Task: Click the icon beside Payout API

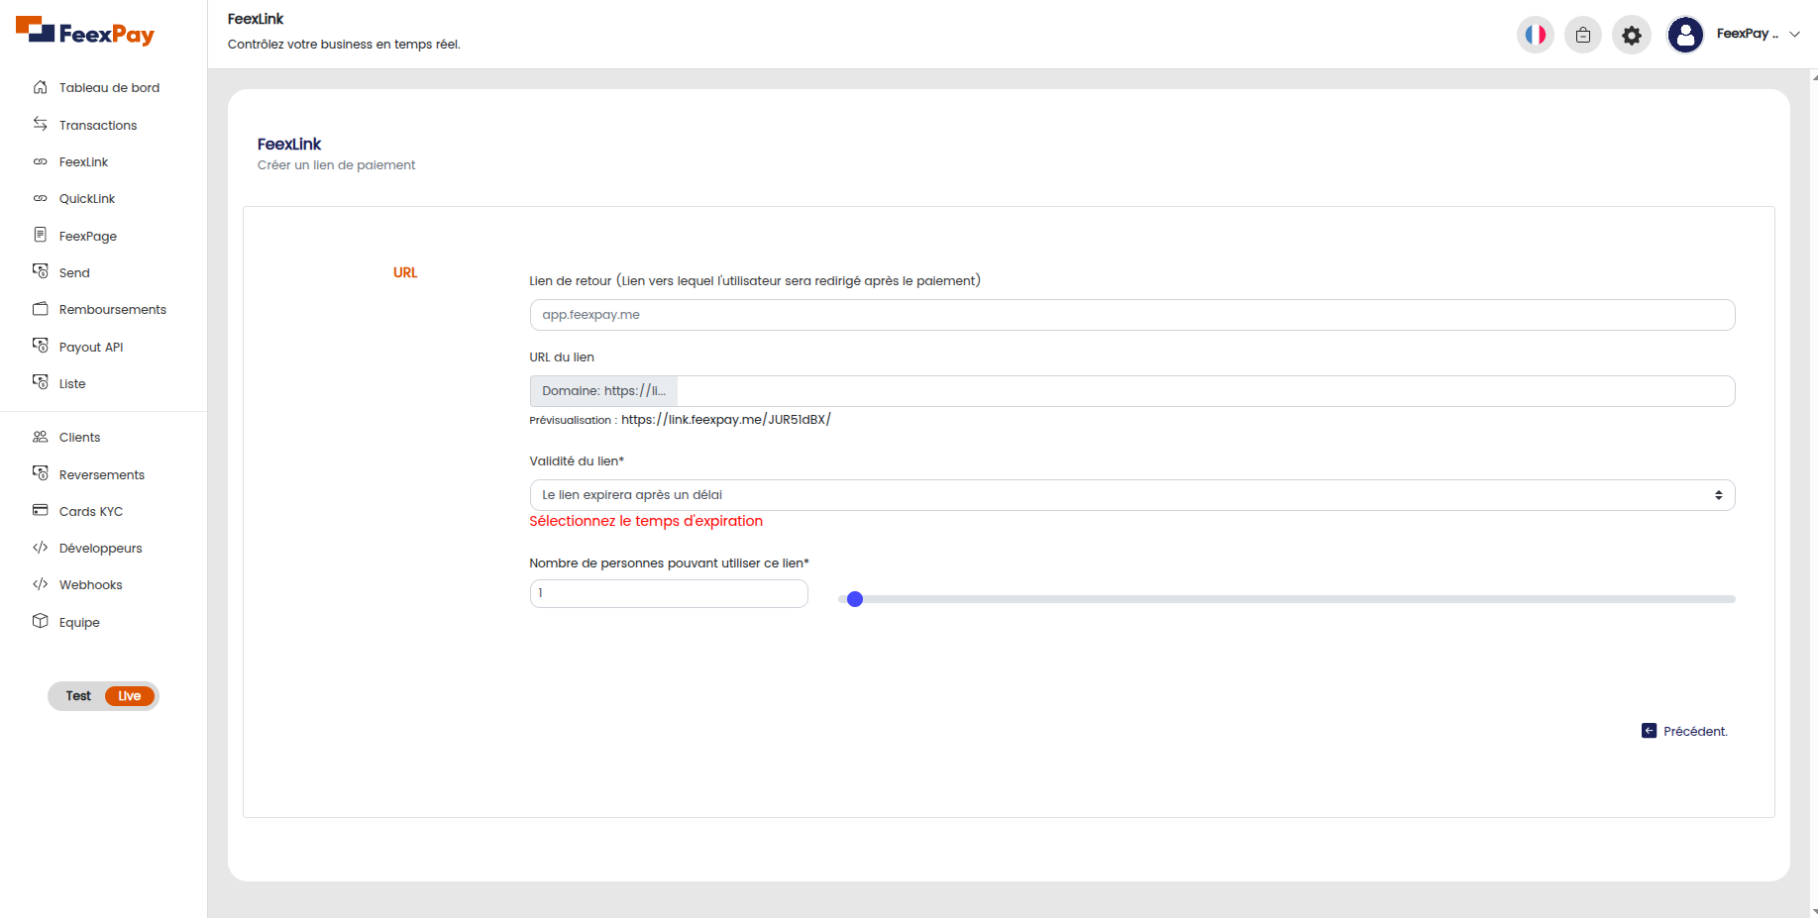Action: pyautogui.click(x=41, y=346)
